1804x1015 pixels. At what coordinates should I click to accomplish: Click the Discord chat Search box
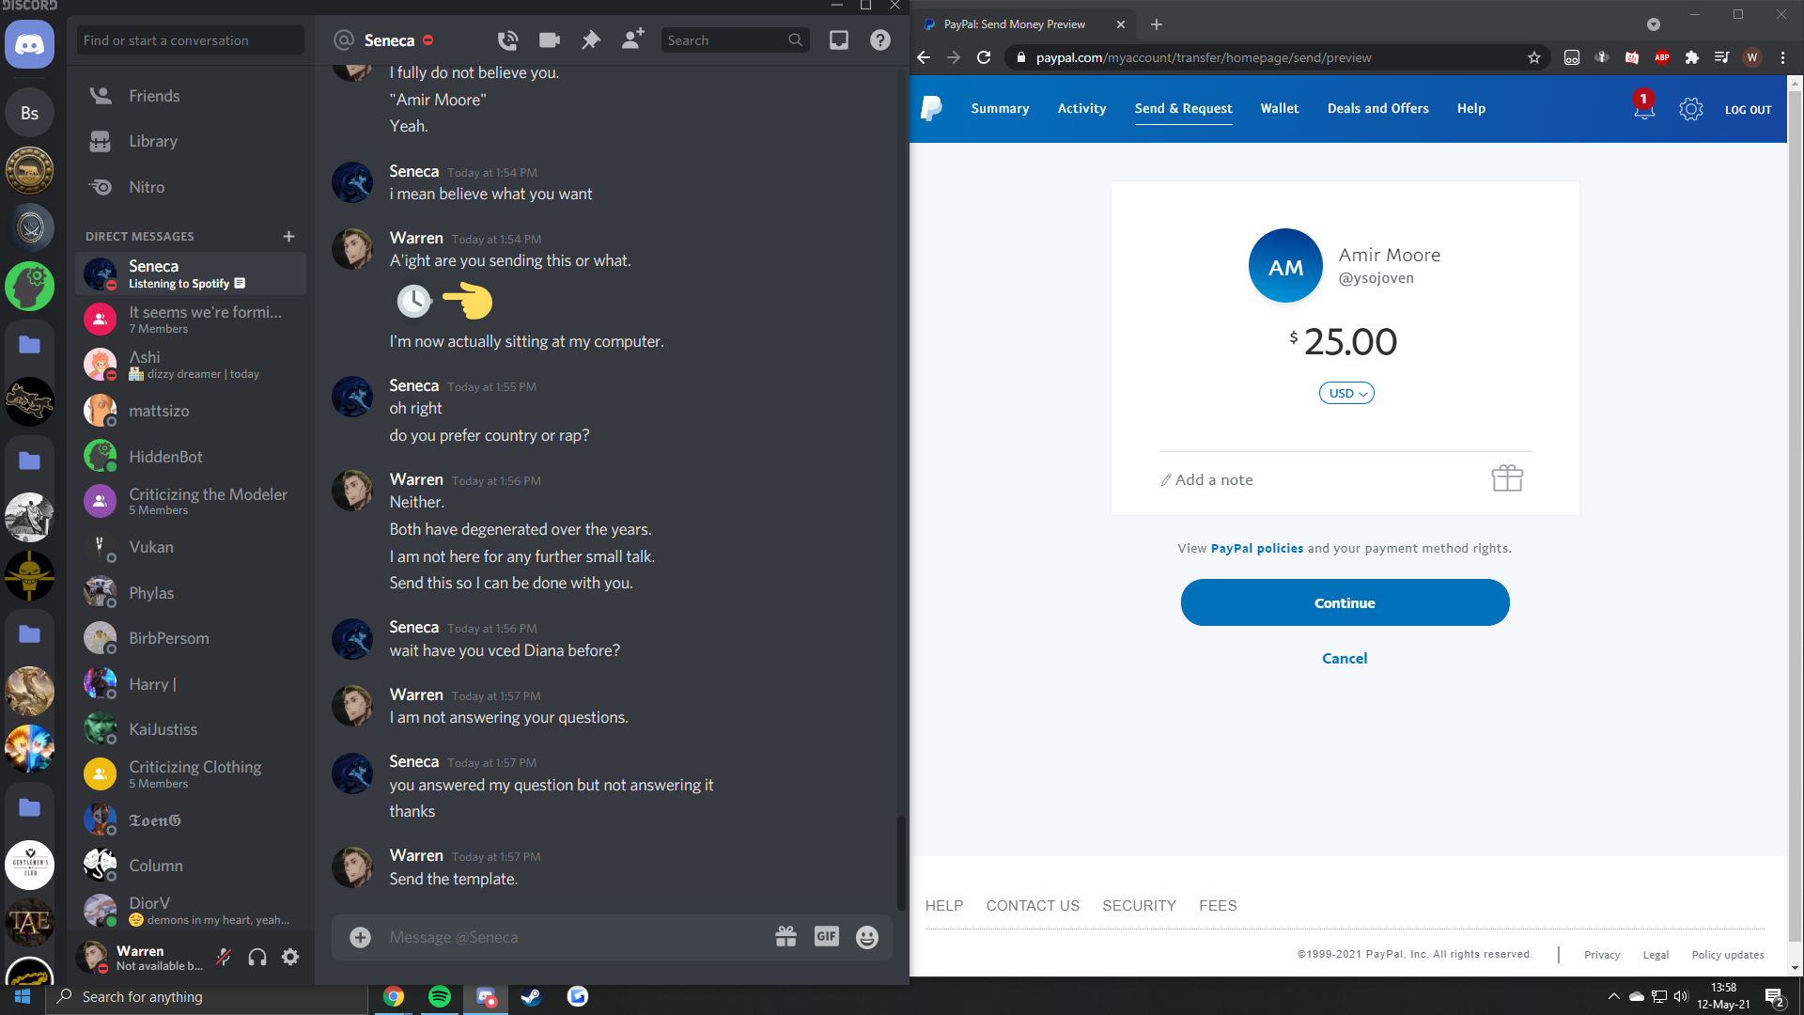(736, 40)
